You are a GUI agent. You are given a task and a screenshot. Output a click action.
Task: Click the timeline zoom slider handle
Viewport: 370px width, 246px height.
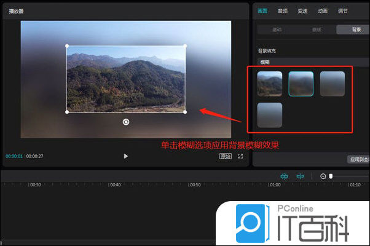pyautogui.click(x=331, y=176)
